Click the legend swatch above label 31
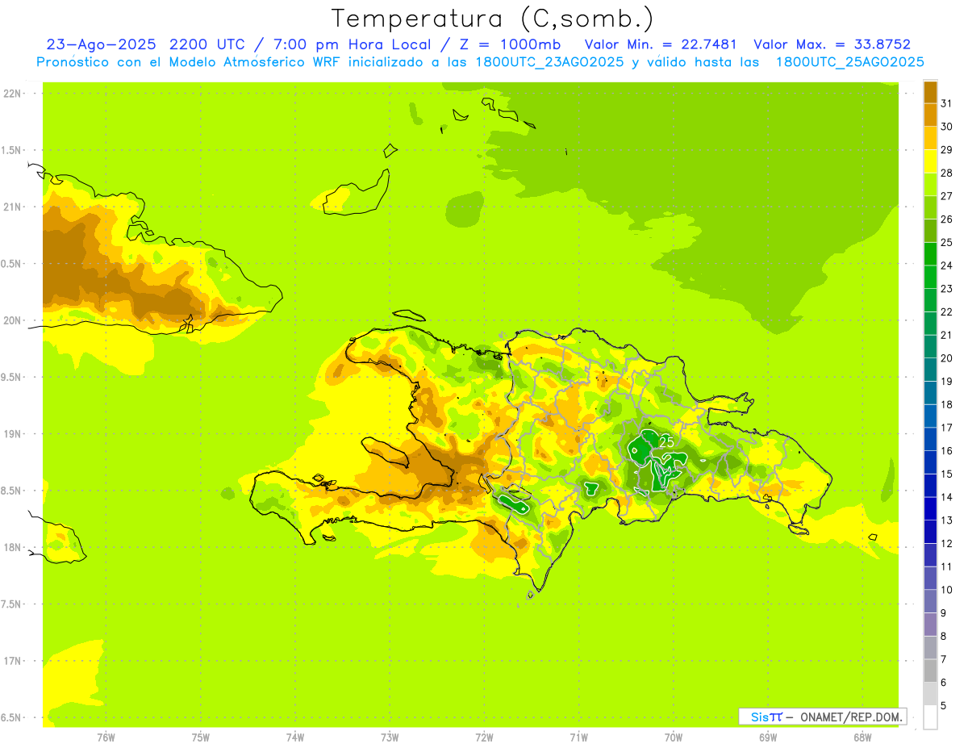The height and width of the screenshot is (748, 968). 930,92
